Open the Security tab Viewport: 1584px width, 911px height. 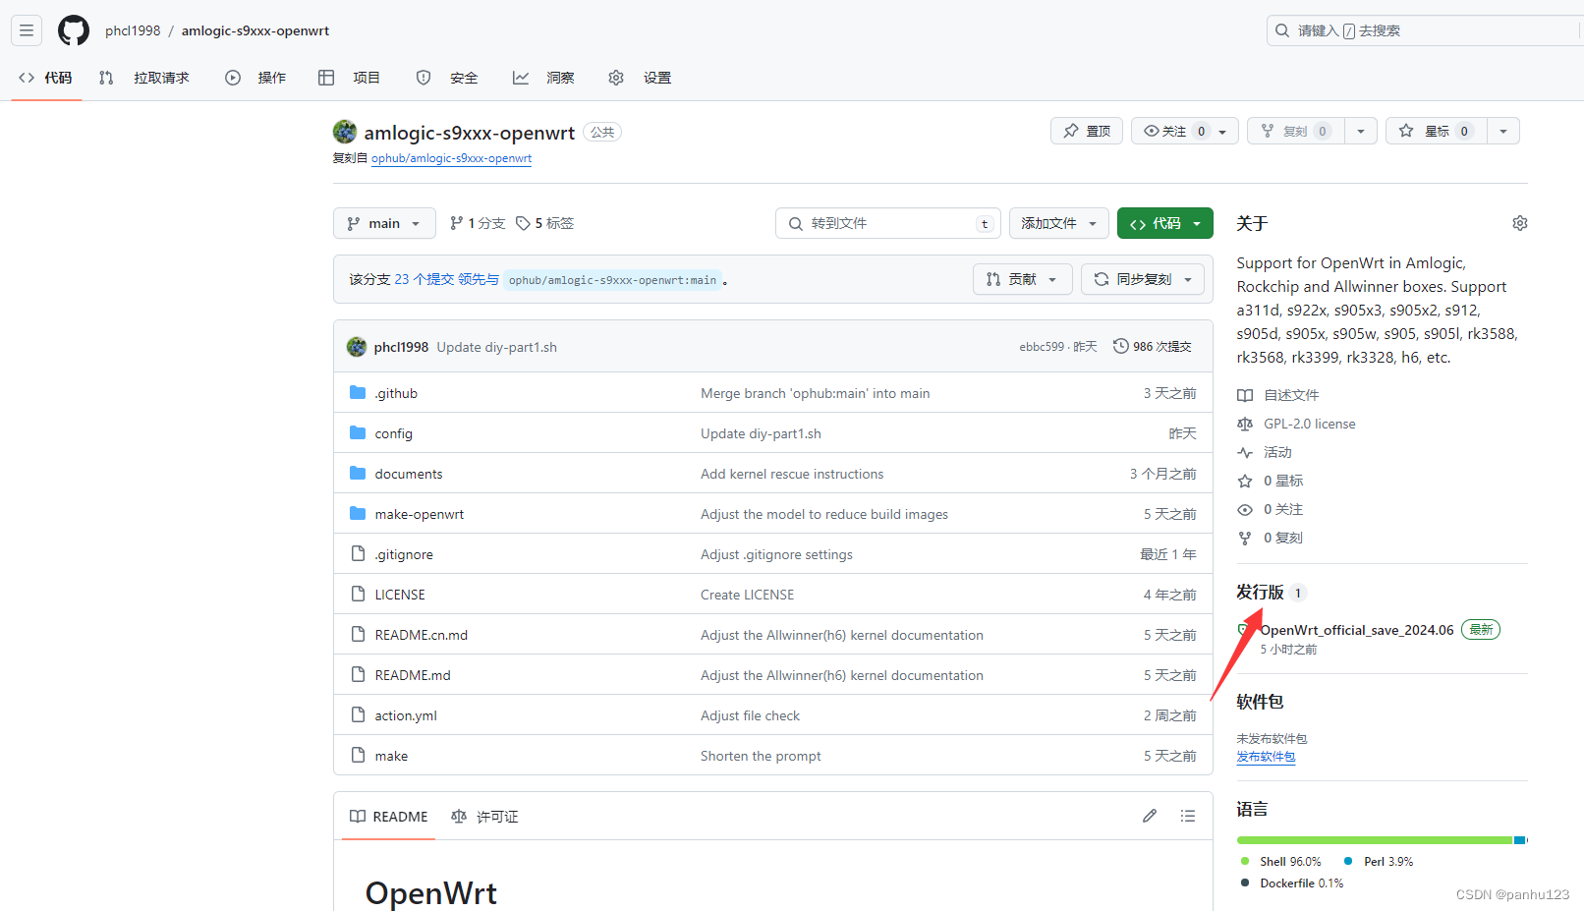(x=447, y=78)
